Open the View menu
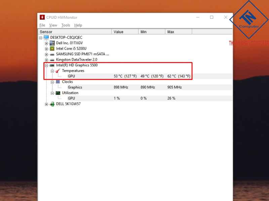This screenshot has height=201, width=269. coord(53,25)
